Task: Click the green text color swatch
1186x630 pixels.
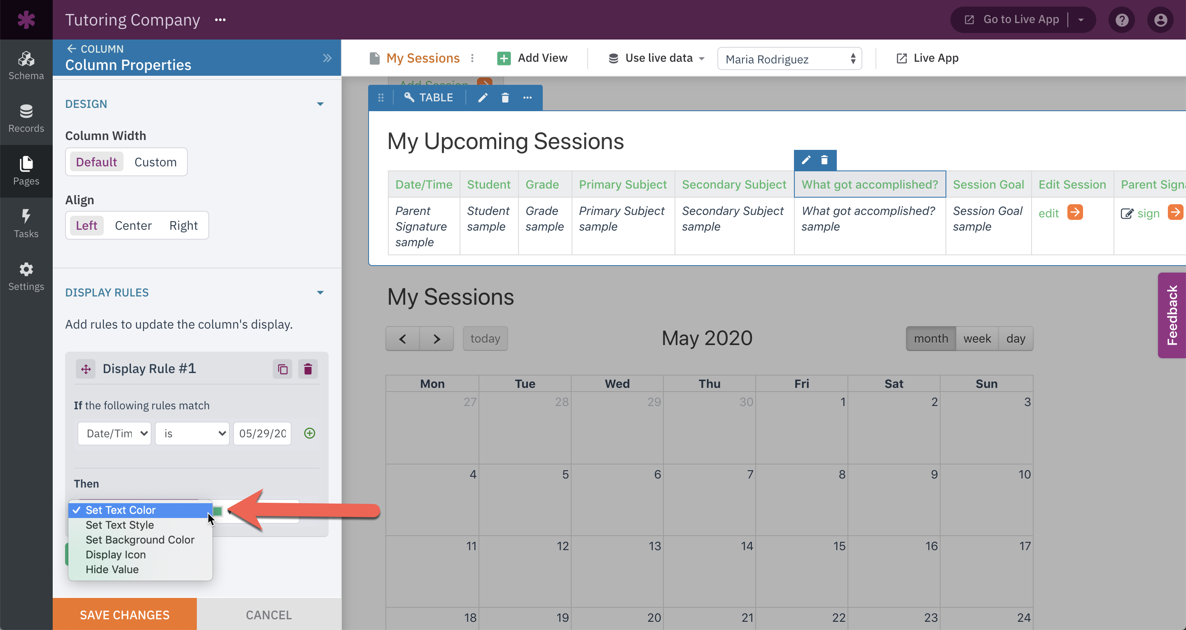Action: [218, 511]
